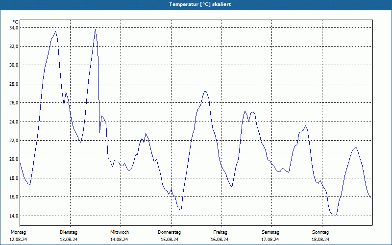Click the chart title 'Temperatur [°C] skaliert'
This screenshot has width=392, height=245.
coord(200,4)
